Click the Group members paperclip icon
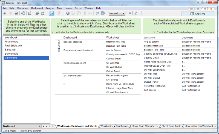The width and height of the screenshot is (219, 134). 85,13
